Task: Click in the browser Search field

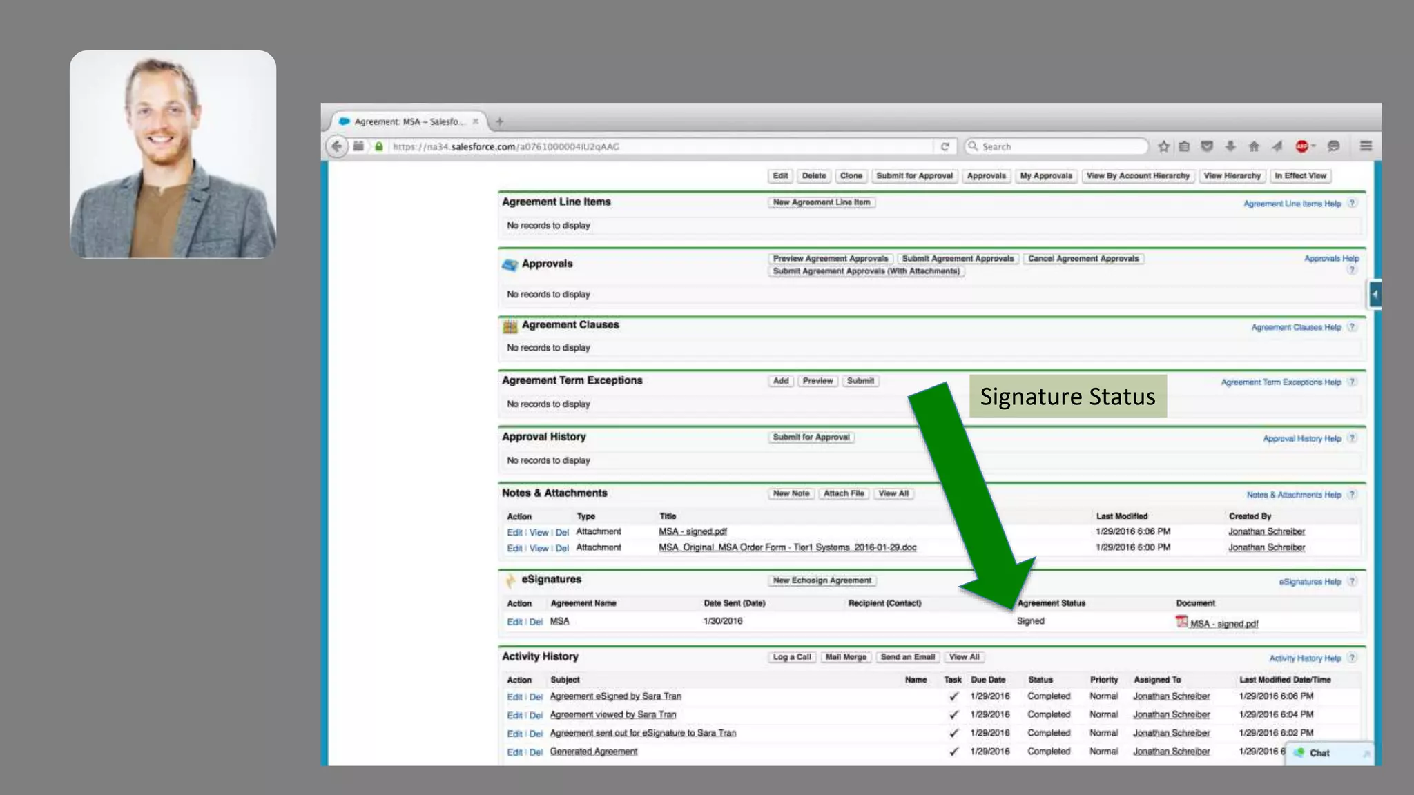Action: pyautogui.click(x=1056, y=146)
